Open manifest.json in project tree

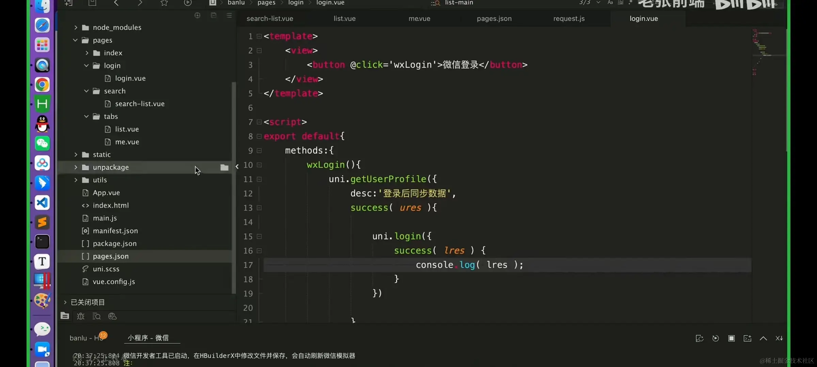tap(115, 231)
